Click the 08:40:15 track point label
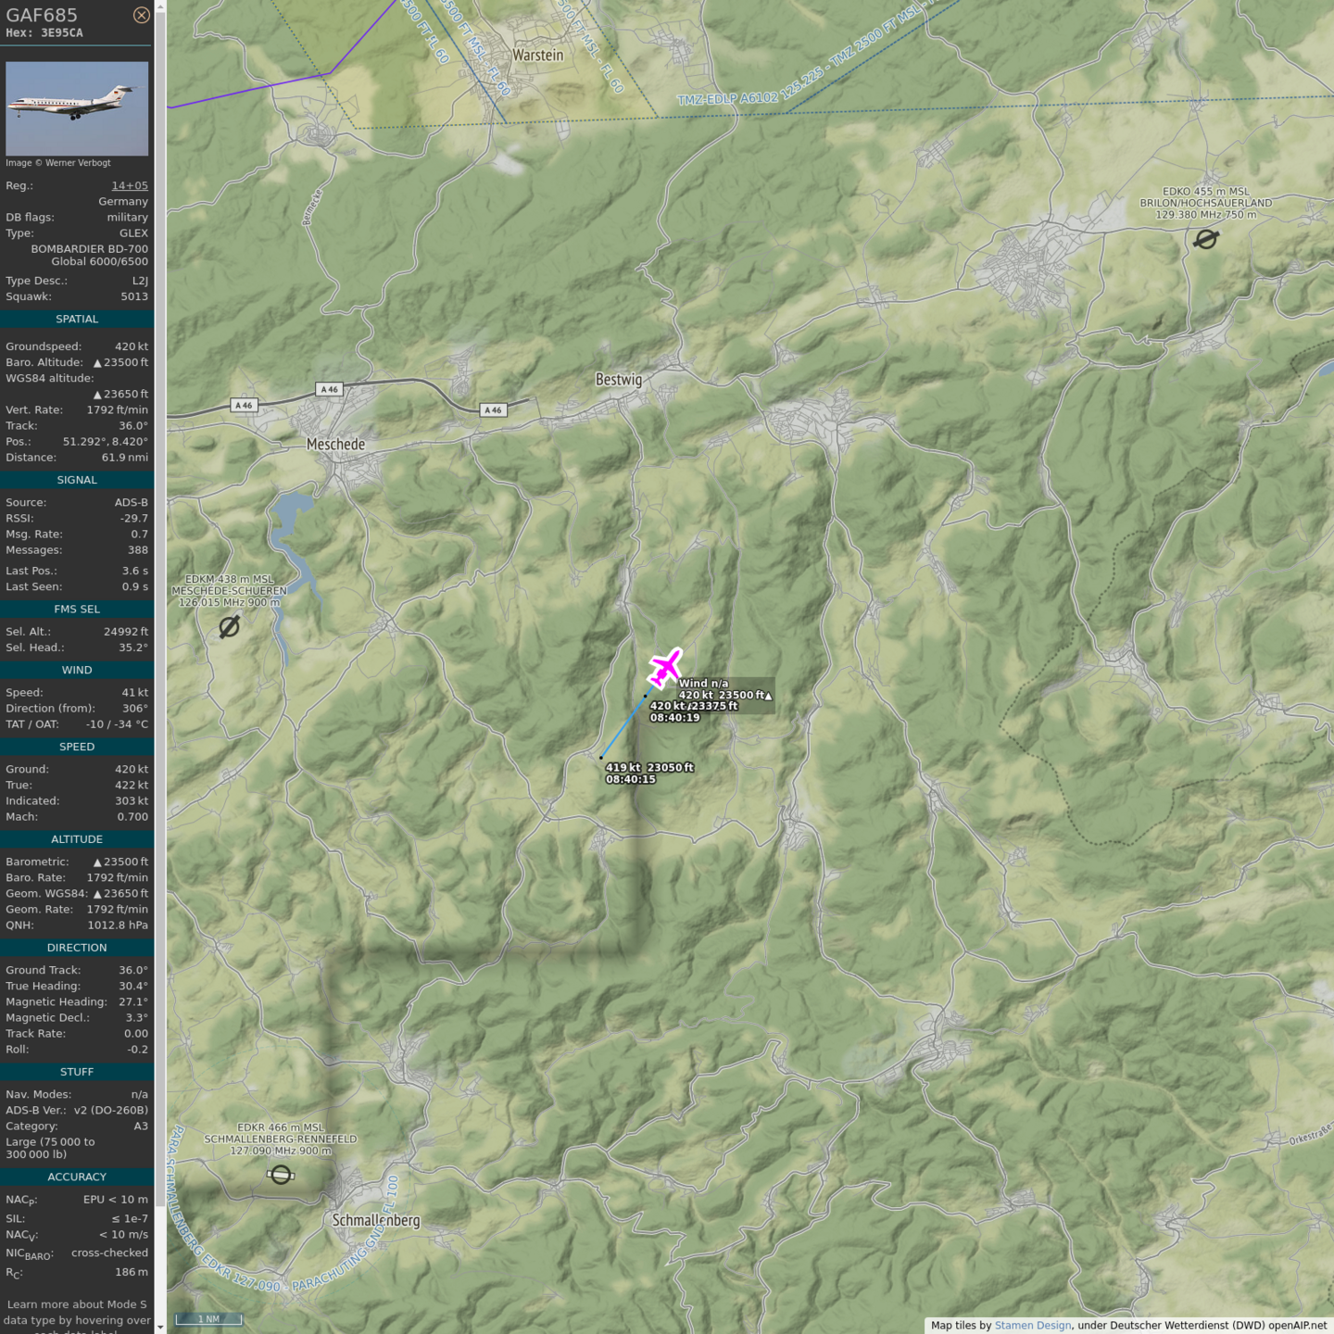The height and width of the screenshot is (1334, 1334). click(631, 779)
